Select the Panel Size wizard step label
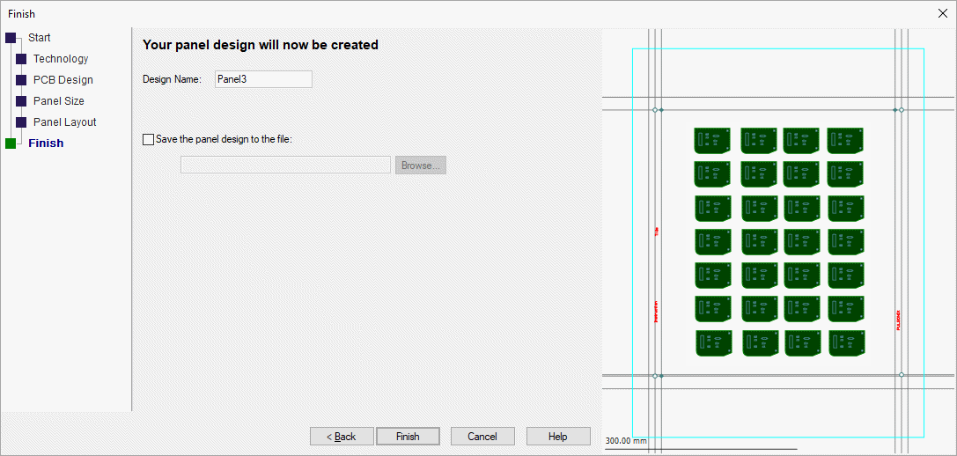Viewport: 957px width, 456px height. [x=59, y=101]
